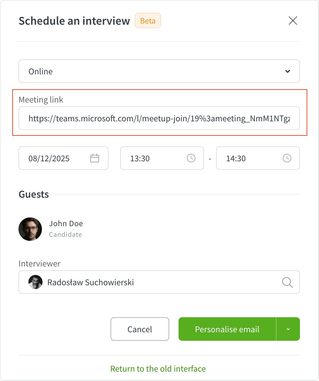Image resolution: width=319 pixels, height=381 pixels.
Task: Click the John Doe candidate name
Action: click(x=66, y=224)
